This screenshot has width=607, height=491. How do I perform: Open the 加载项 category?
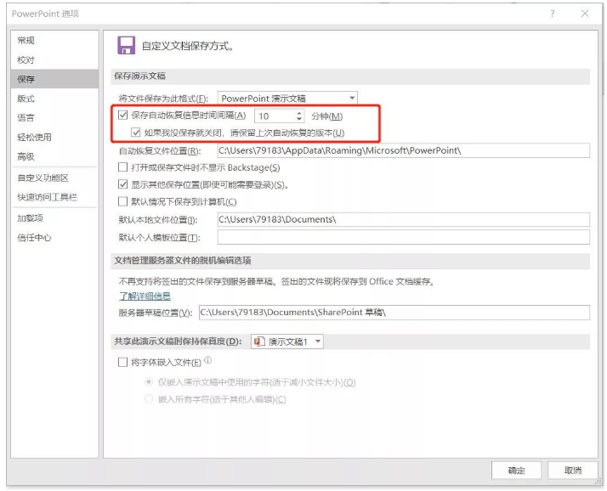(x=54, y=218)
